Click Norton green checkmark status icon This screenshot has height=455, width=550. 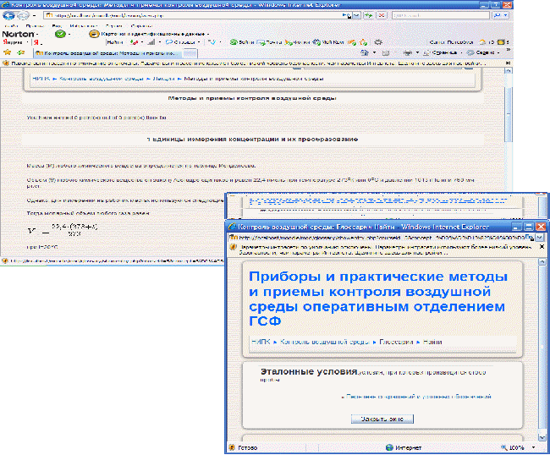coord(60,34)
